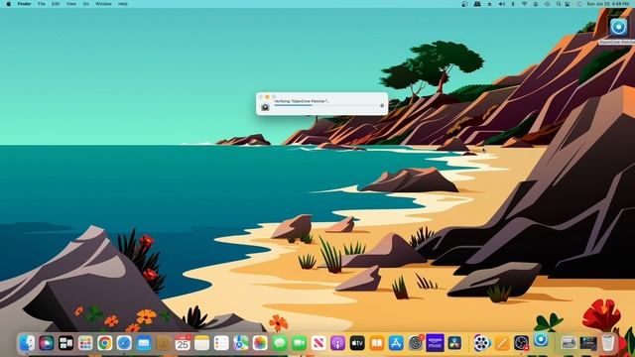Open the Notes app in the dock
The image size is (635, 357).
click(201, 343)
